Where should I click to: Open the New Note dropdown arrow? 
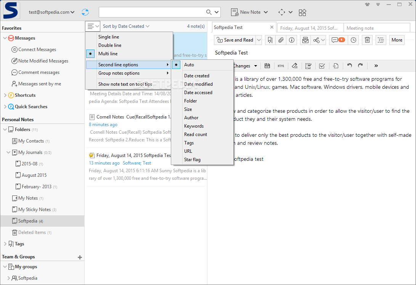[266, 12]
